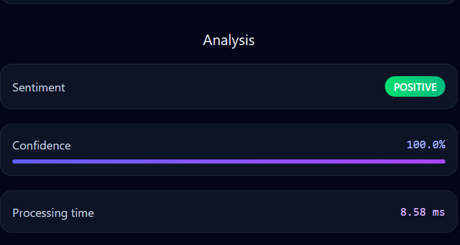Screen dimensions: 460x245
Task: Click the partially visible card above Analysis
Action: click(x=229, y=2)
